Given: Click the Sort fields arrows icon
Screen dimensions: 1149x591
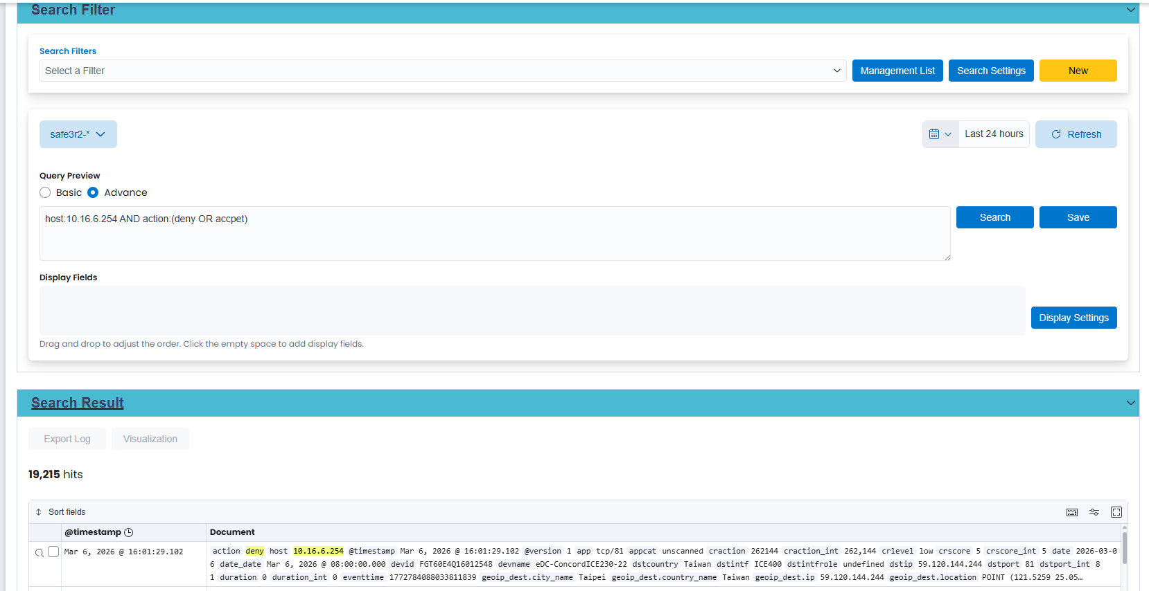Looking at the screenshot, I should click(39, 512).
